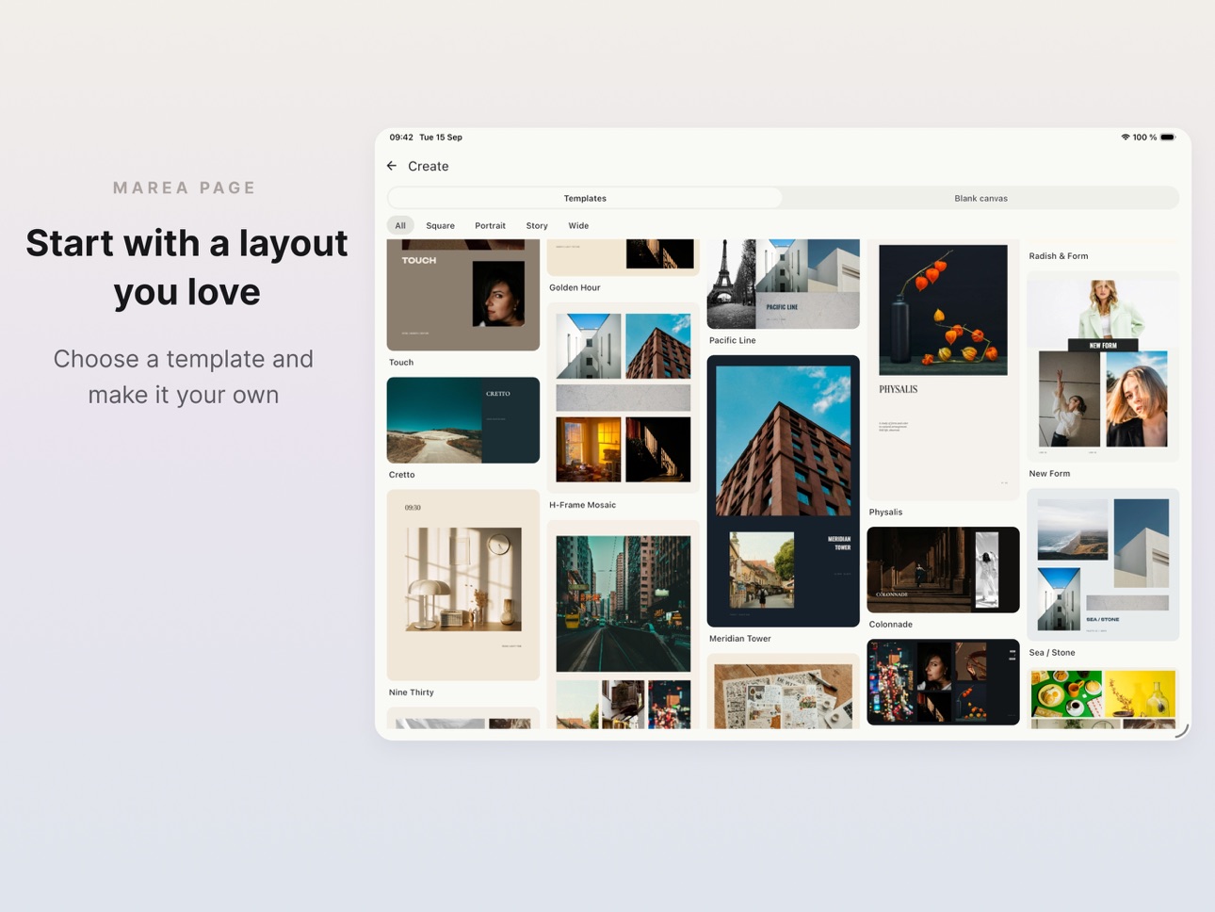Tap the back arrow next to Create

point(392,166)
